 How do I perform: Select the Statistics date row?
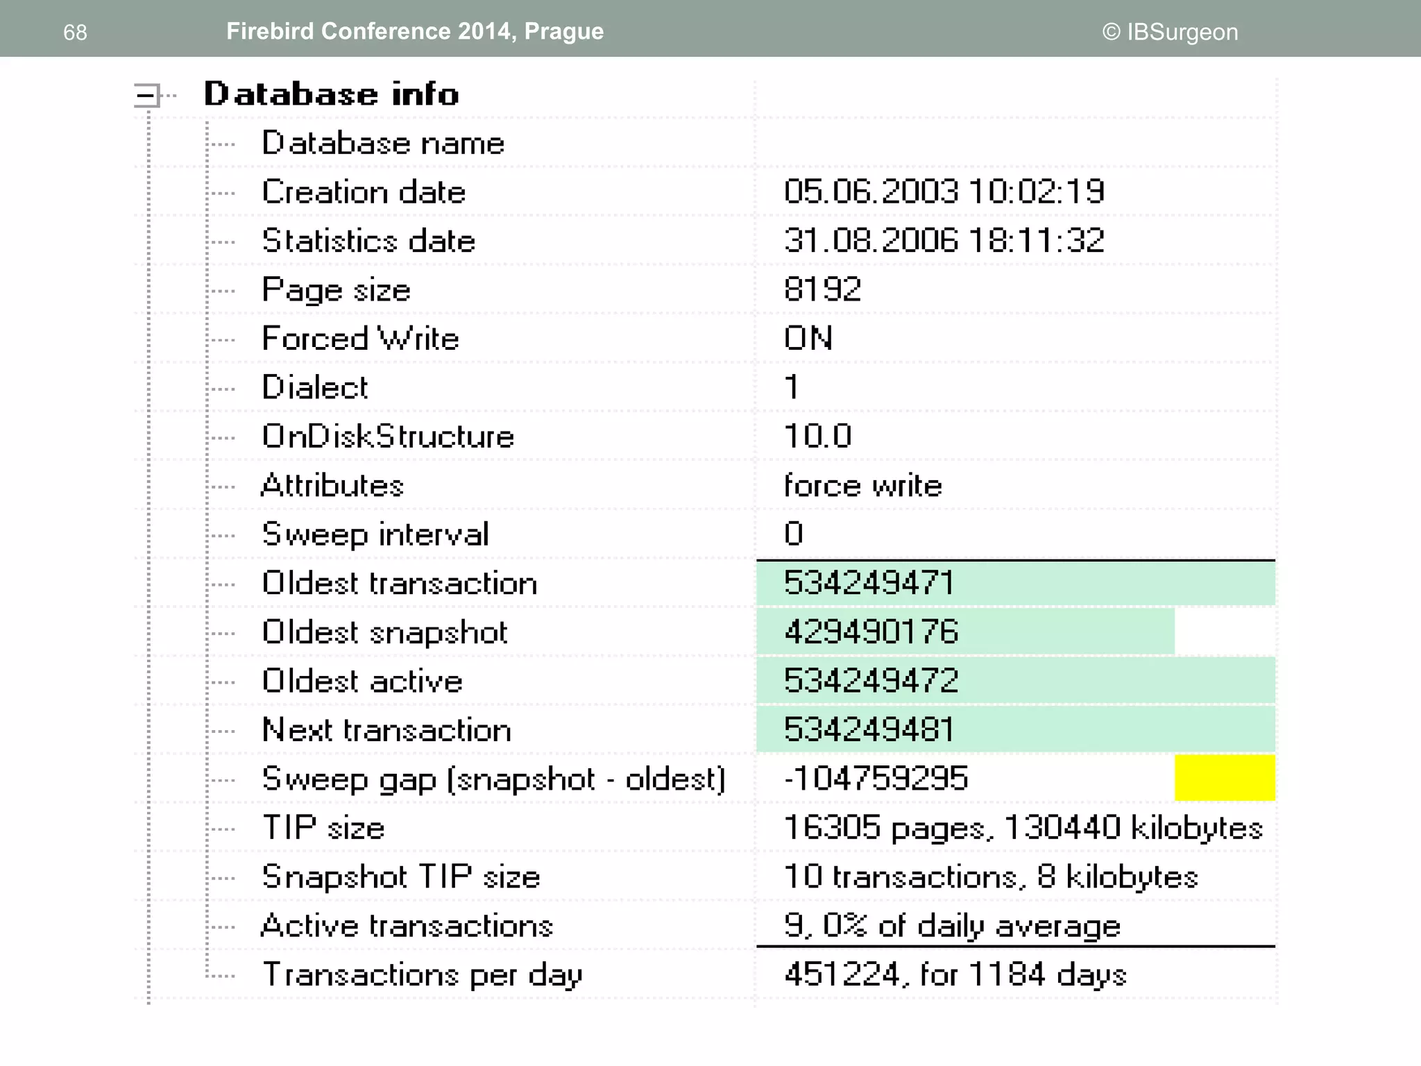pos(368,241)
